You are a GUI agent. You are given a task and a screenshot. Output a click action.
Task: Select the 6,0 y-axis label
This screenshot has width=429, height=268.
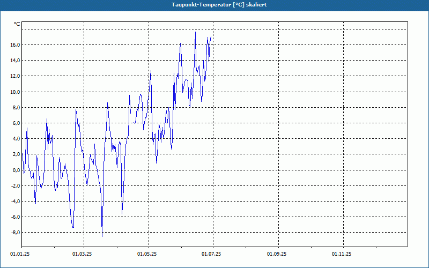pyautogui.click(x=16, y=123)
